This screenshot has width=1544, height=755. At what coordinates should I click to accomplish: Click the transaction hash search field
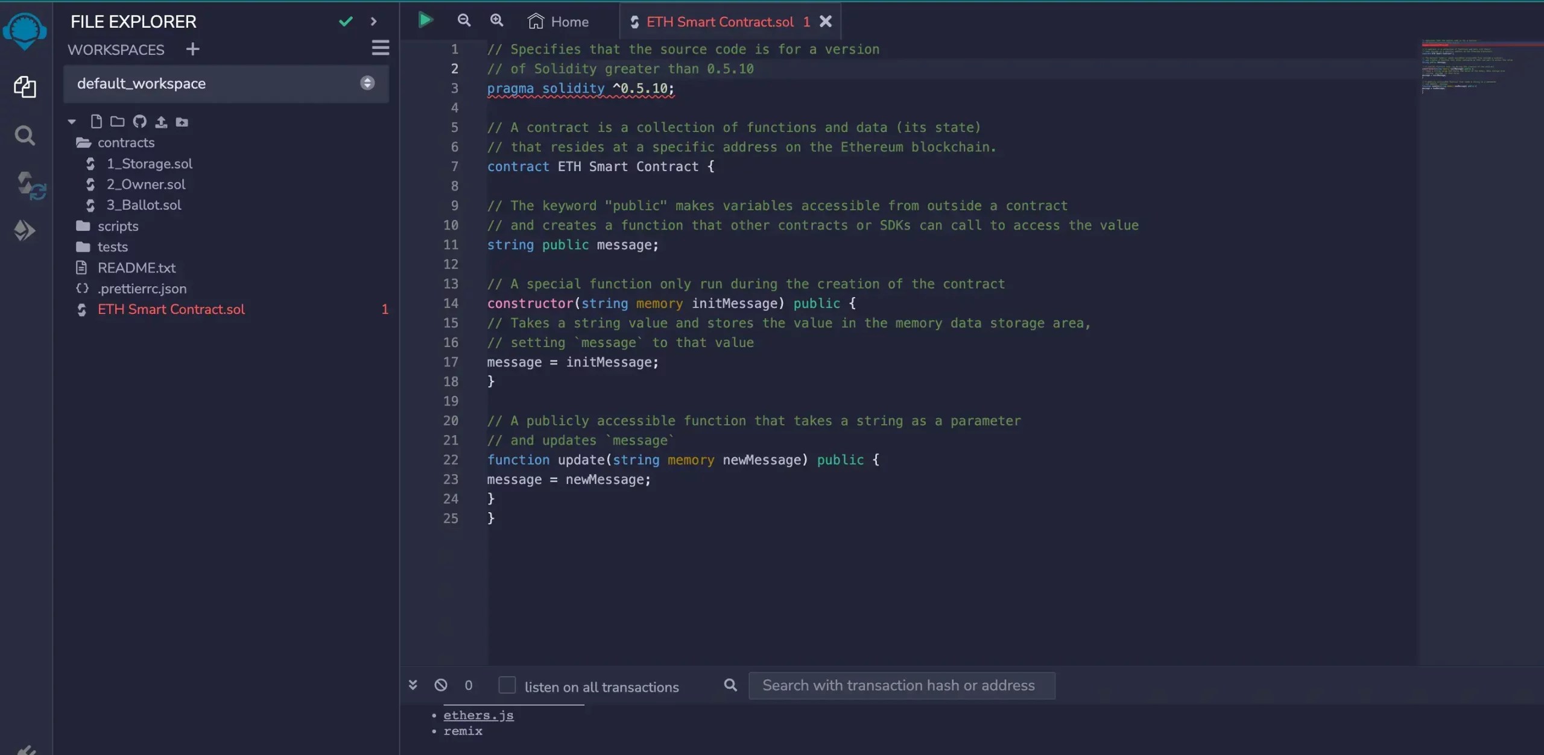click(x=901, y=685)
